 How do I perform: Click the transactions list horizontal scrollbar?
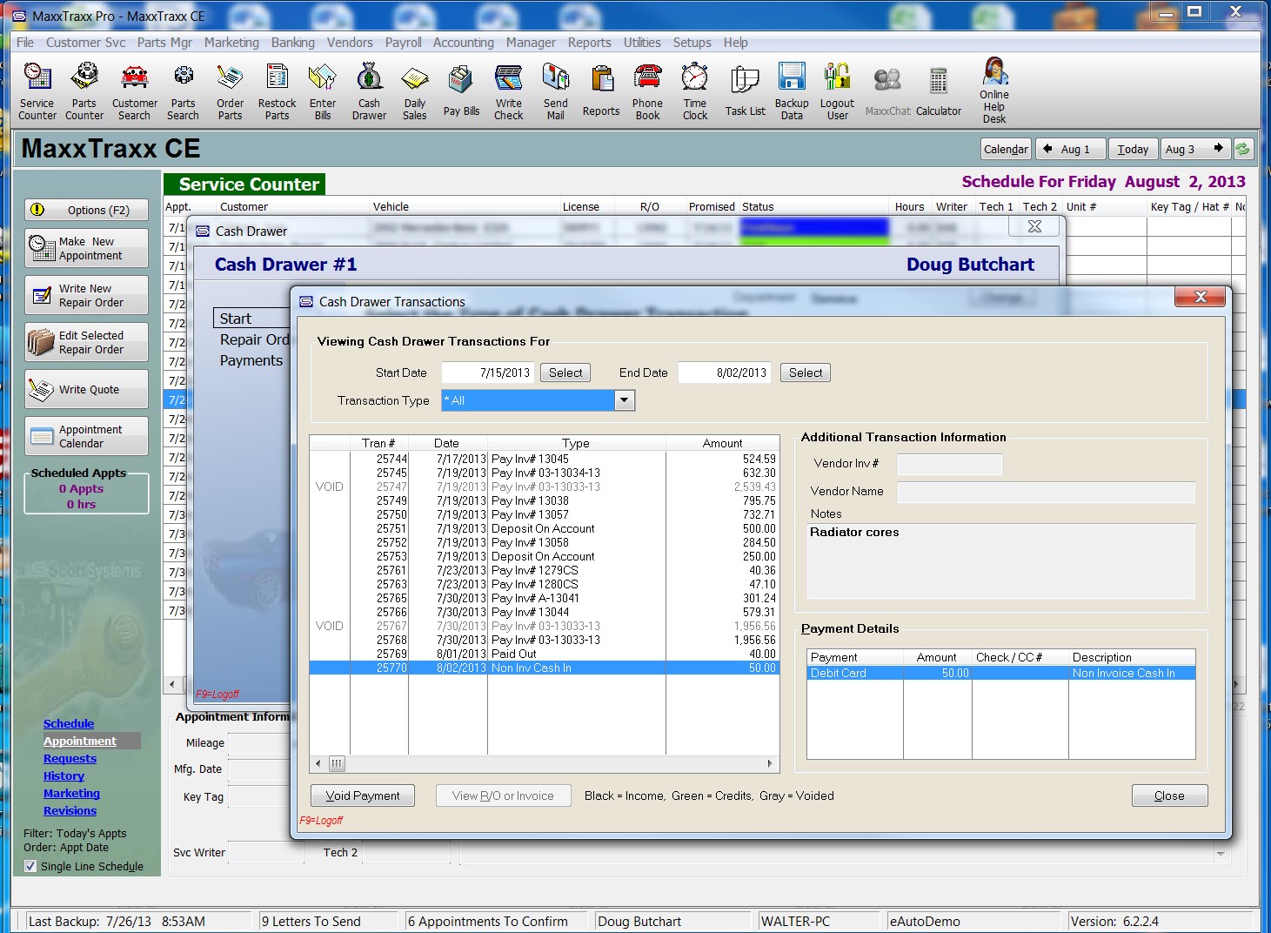545,763
